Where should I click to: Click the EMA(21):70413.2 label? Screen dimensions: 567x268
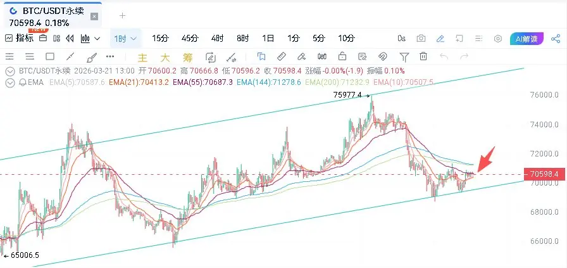point(139,82)
